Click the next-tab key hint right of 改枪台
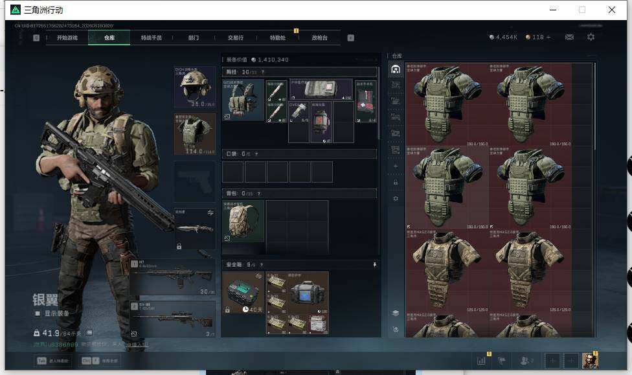This screenshot has height=375, width=632. 351,38
